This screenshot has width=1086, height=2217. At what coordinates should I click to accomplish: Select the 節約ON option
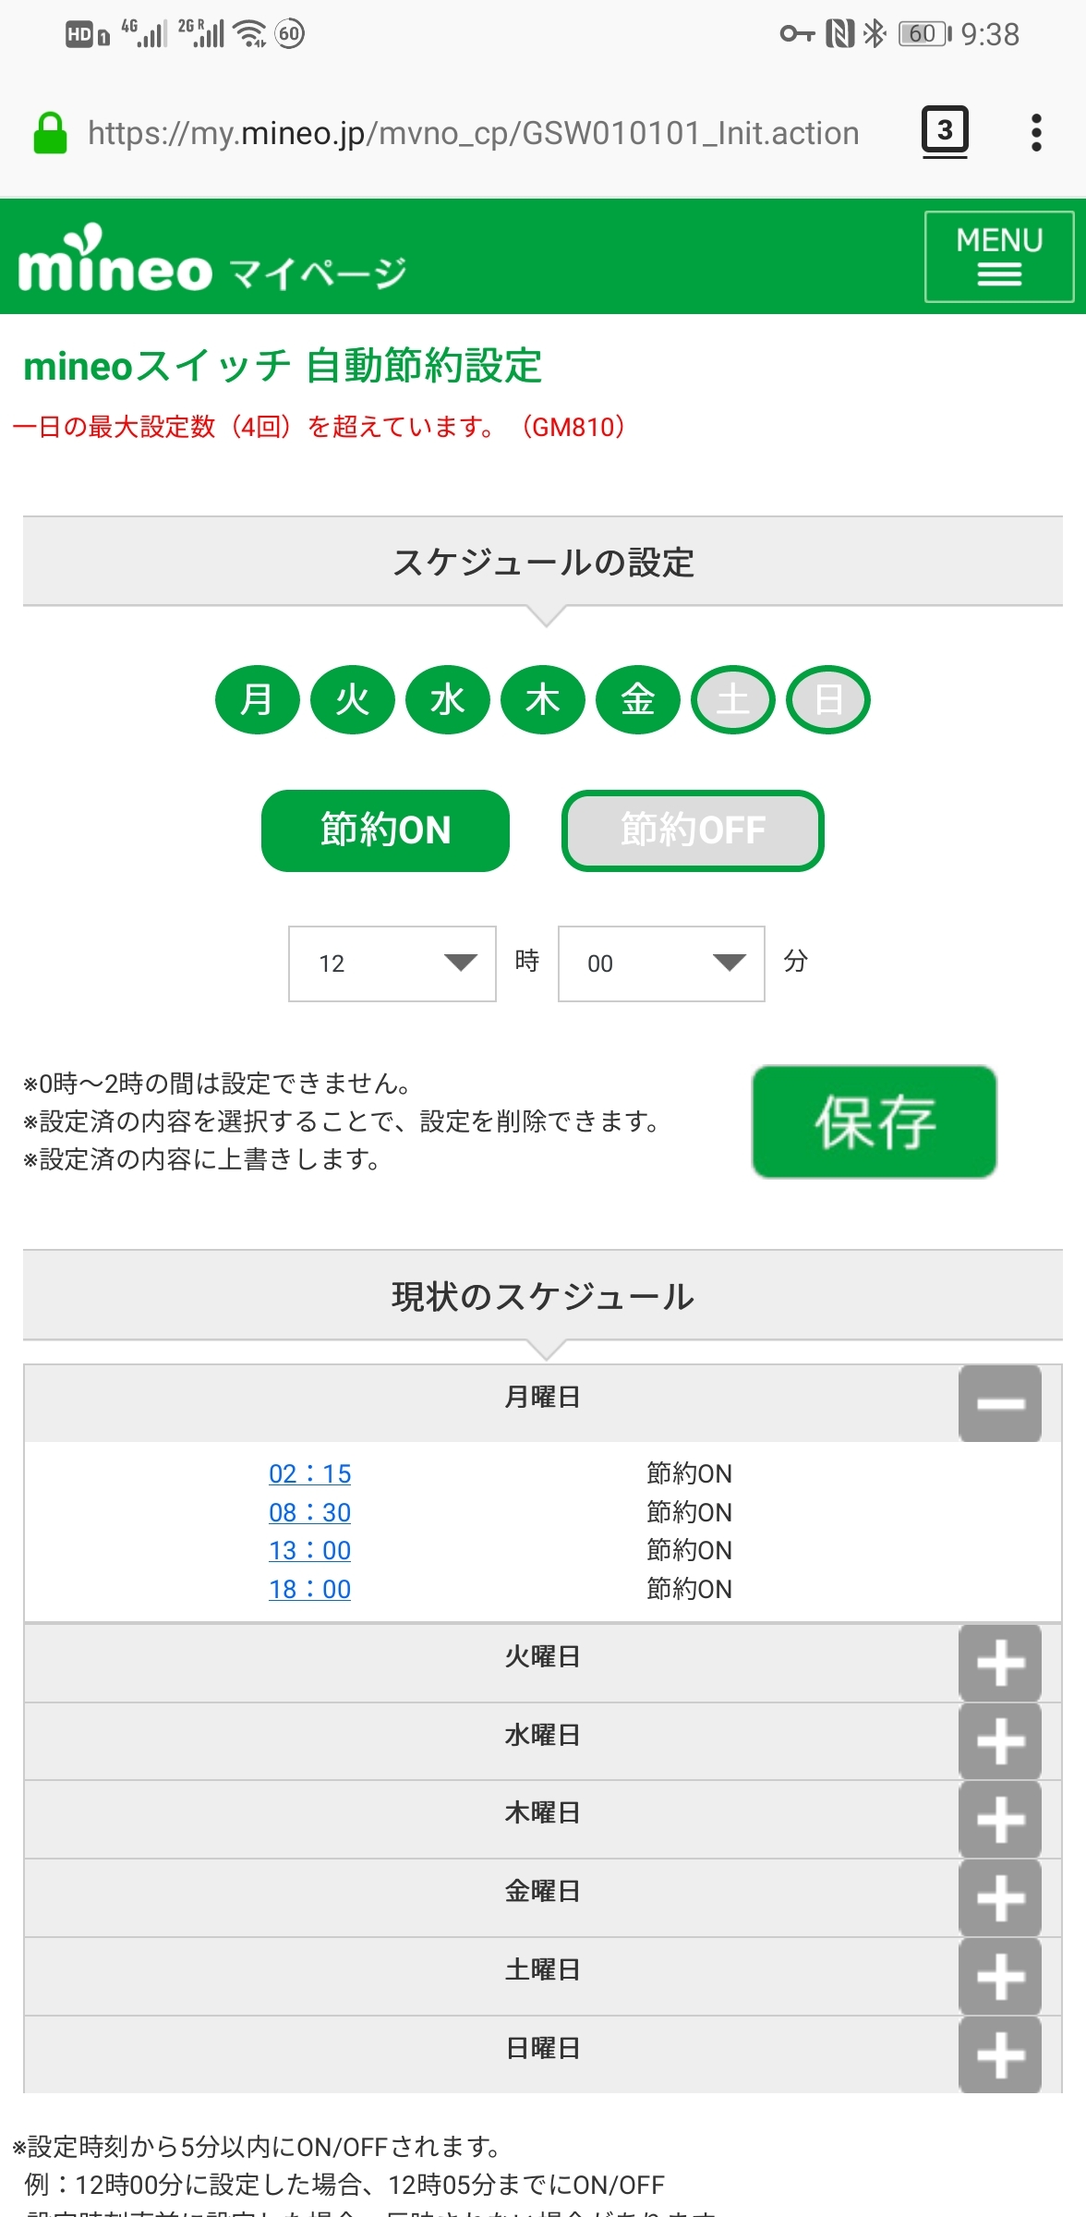coord(385,830)
